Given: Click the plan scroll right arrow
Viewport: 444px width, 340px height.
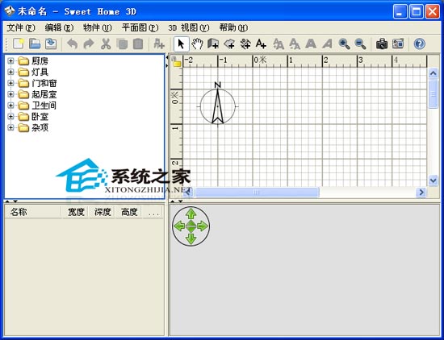Looking at the screenshot, I should tap(421, 193).
